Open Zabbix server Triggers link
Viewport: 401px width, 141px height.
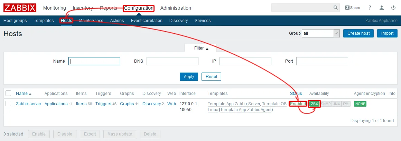(103, 104)
